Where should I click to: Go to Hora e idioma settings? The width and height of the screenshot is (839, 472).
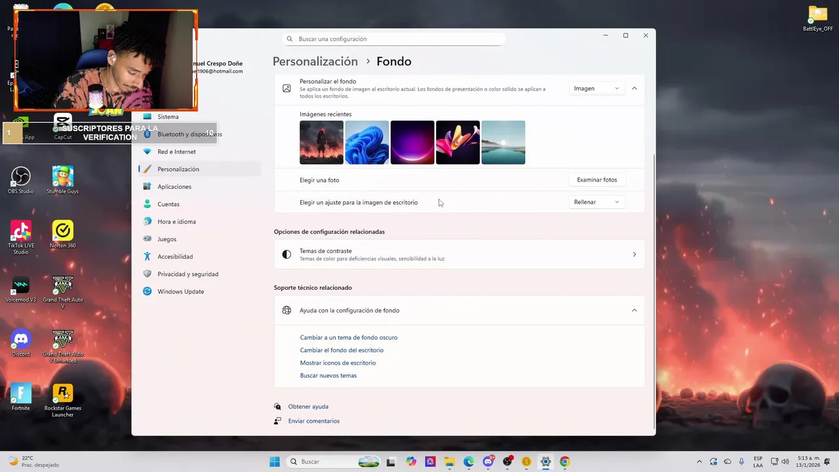pos(200,222)
